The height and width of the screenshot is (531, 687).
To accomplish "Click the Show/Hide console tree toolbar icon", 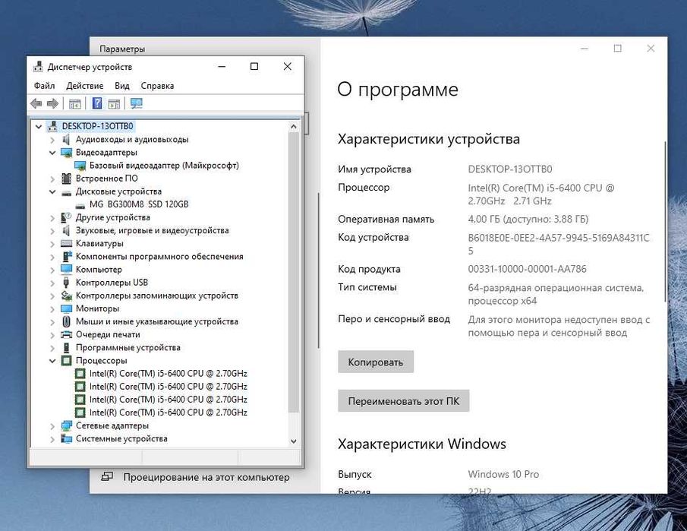I will click(75, 104).
